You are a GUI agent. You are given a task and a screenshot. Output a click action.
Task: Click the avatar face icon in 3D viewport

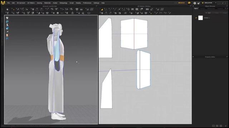click(x=7, y=35)
